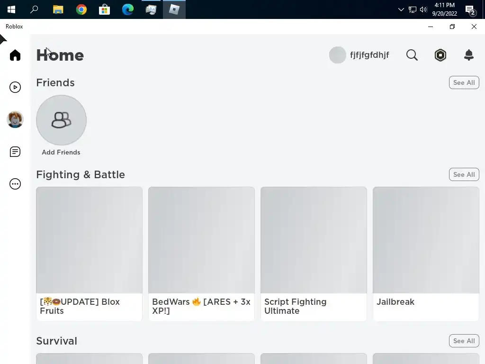The height and width of the screenshot is (364, 485).
Task: Click See All for Friends
Action: pos(464,82)
